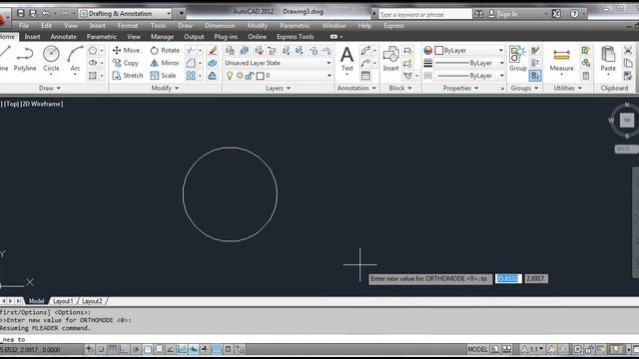Open the Dimension menu
The width and height of the screenshot is (639, 359).
click(x=220, y=26)
